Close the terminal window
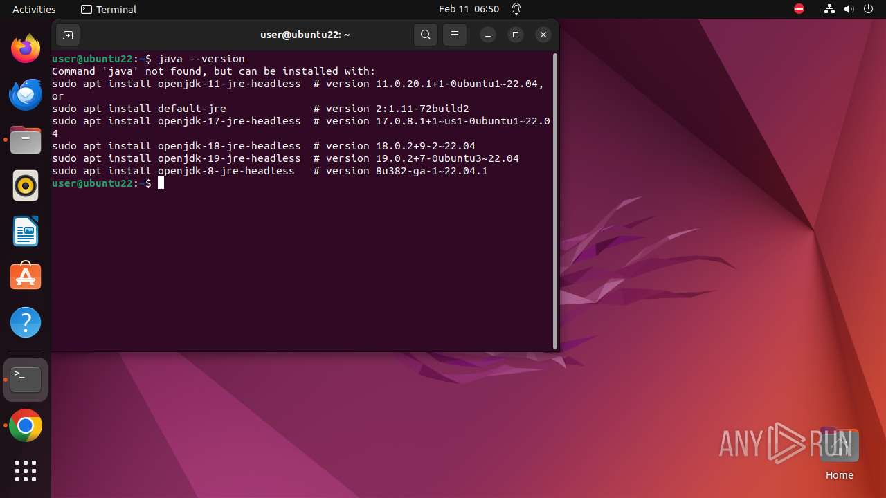 [543, 35]
